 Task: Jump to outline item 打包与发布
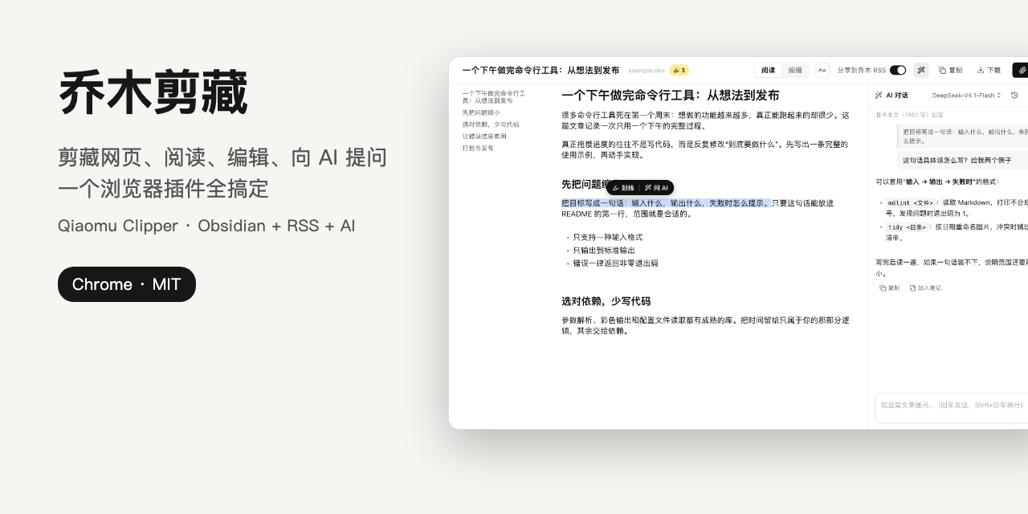[478, 149]
